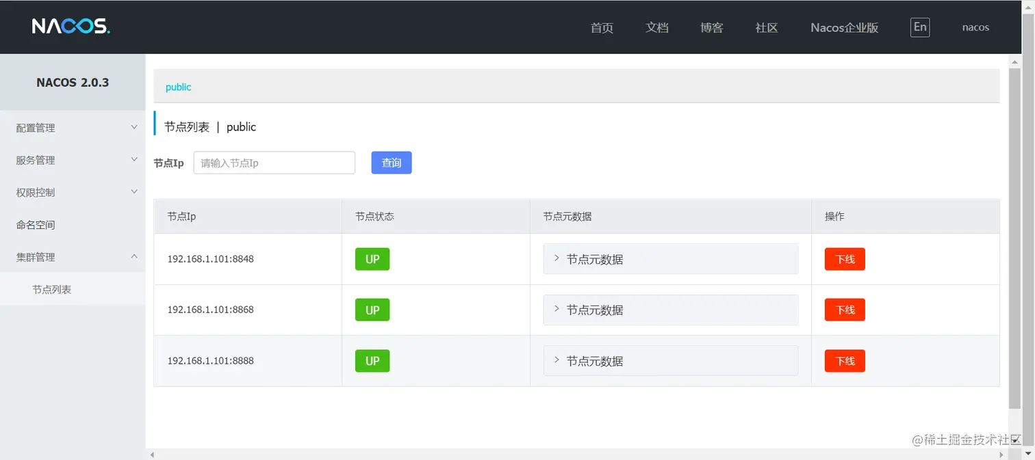Click 下线 for node 192.168.1.101:8888

tap(845, 361)
